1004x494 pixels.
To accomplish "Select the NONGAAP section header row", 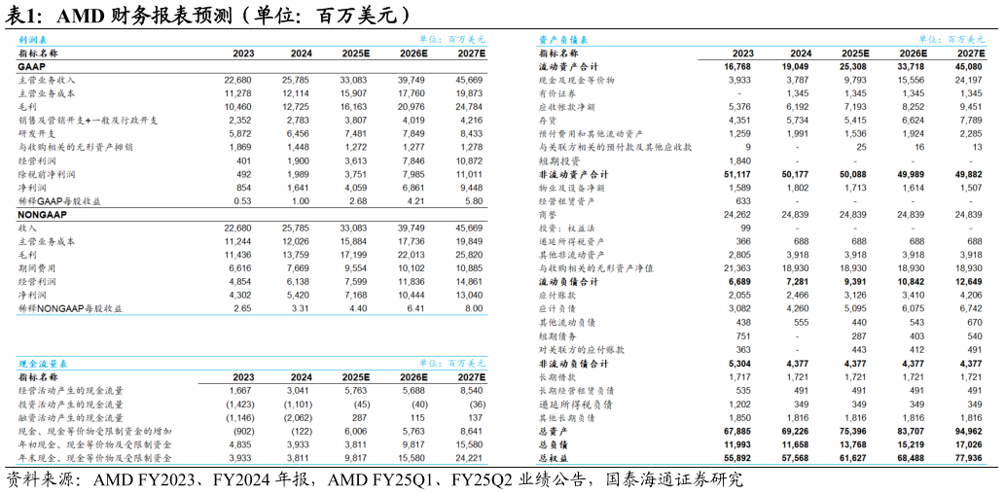I will pyautogui.click(x=40, y=214).
